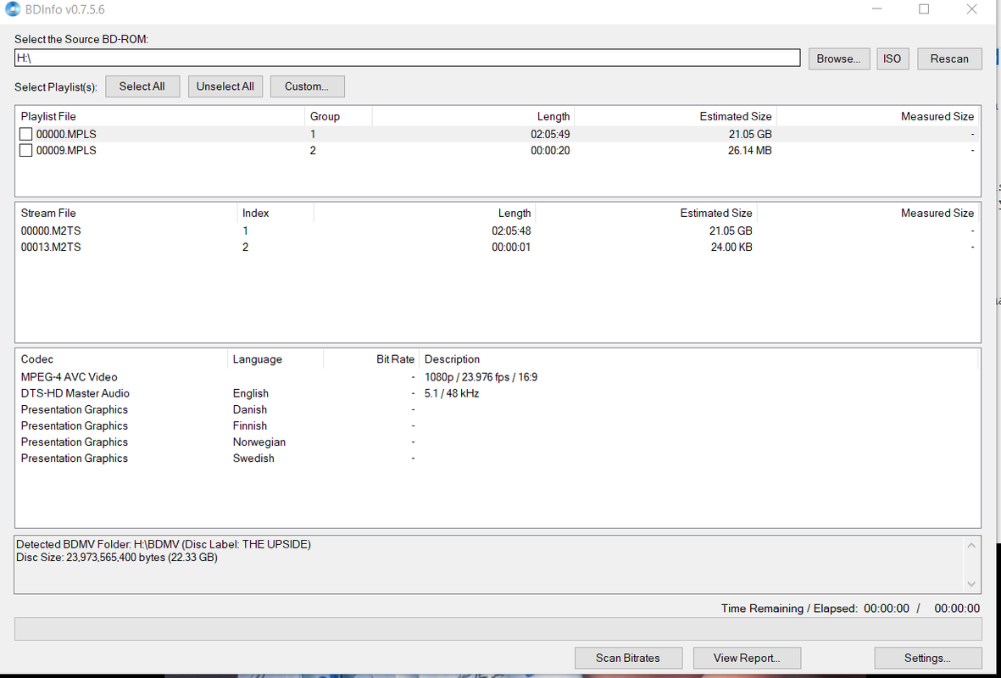Sort playlists by Length column header

coord(473,116)
